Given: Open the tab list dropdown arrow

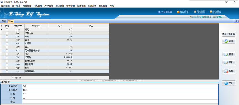Looking at the screenshot, I should [x=235, y=21].
